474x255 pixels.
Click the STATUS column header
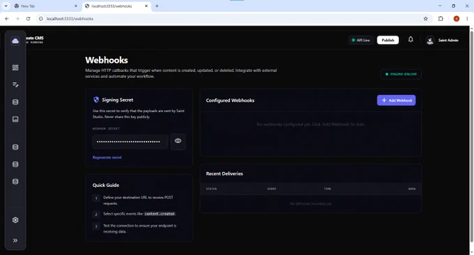[x=211, y=189]
